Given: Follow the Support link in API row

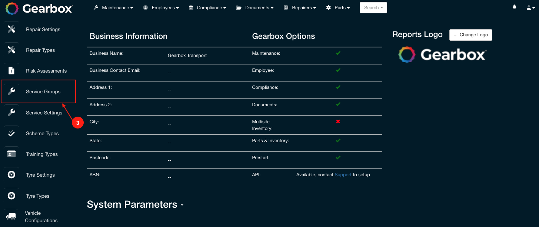Looking at the screenshot, I should tap(343, 175).
